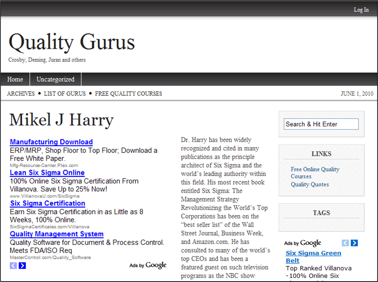Screen dimensions: 378x282
Task: Click the Manufacturing Download ad link
Action: [51, 142]
